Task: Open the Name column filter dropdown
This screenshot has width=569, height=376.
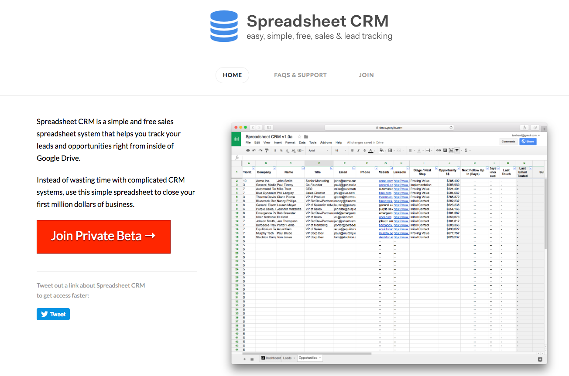Action: pos(303,168)
